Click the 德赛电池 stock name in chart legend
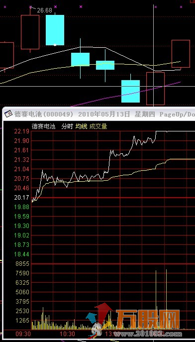The image size is (195, 342). point(44,126)
